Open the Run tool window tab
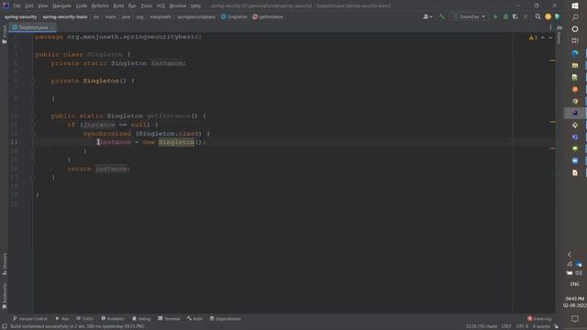587x330 pixels. (x=62, y=319)
